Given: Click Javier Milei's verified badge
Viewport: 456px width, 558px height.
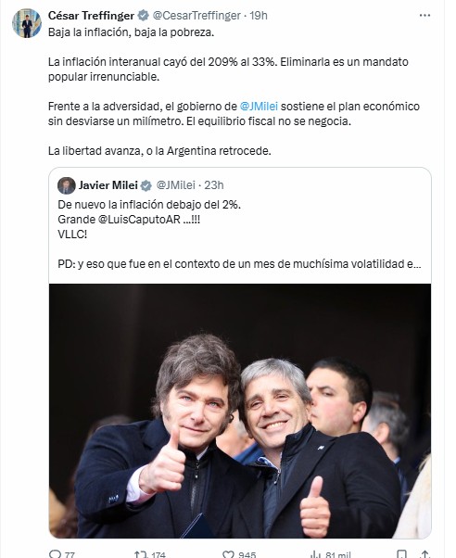Looking at the screenshot, I should click(x=146, y=185).
